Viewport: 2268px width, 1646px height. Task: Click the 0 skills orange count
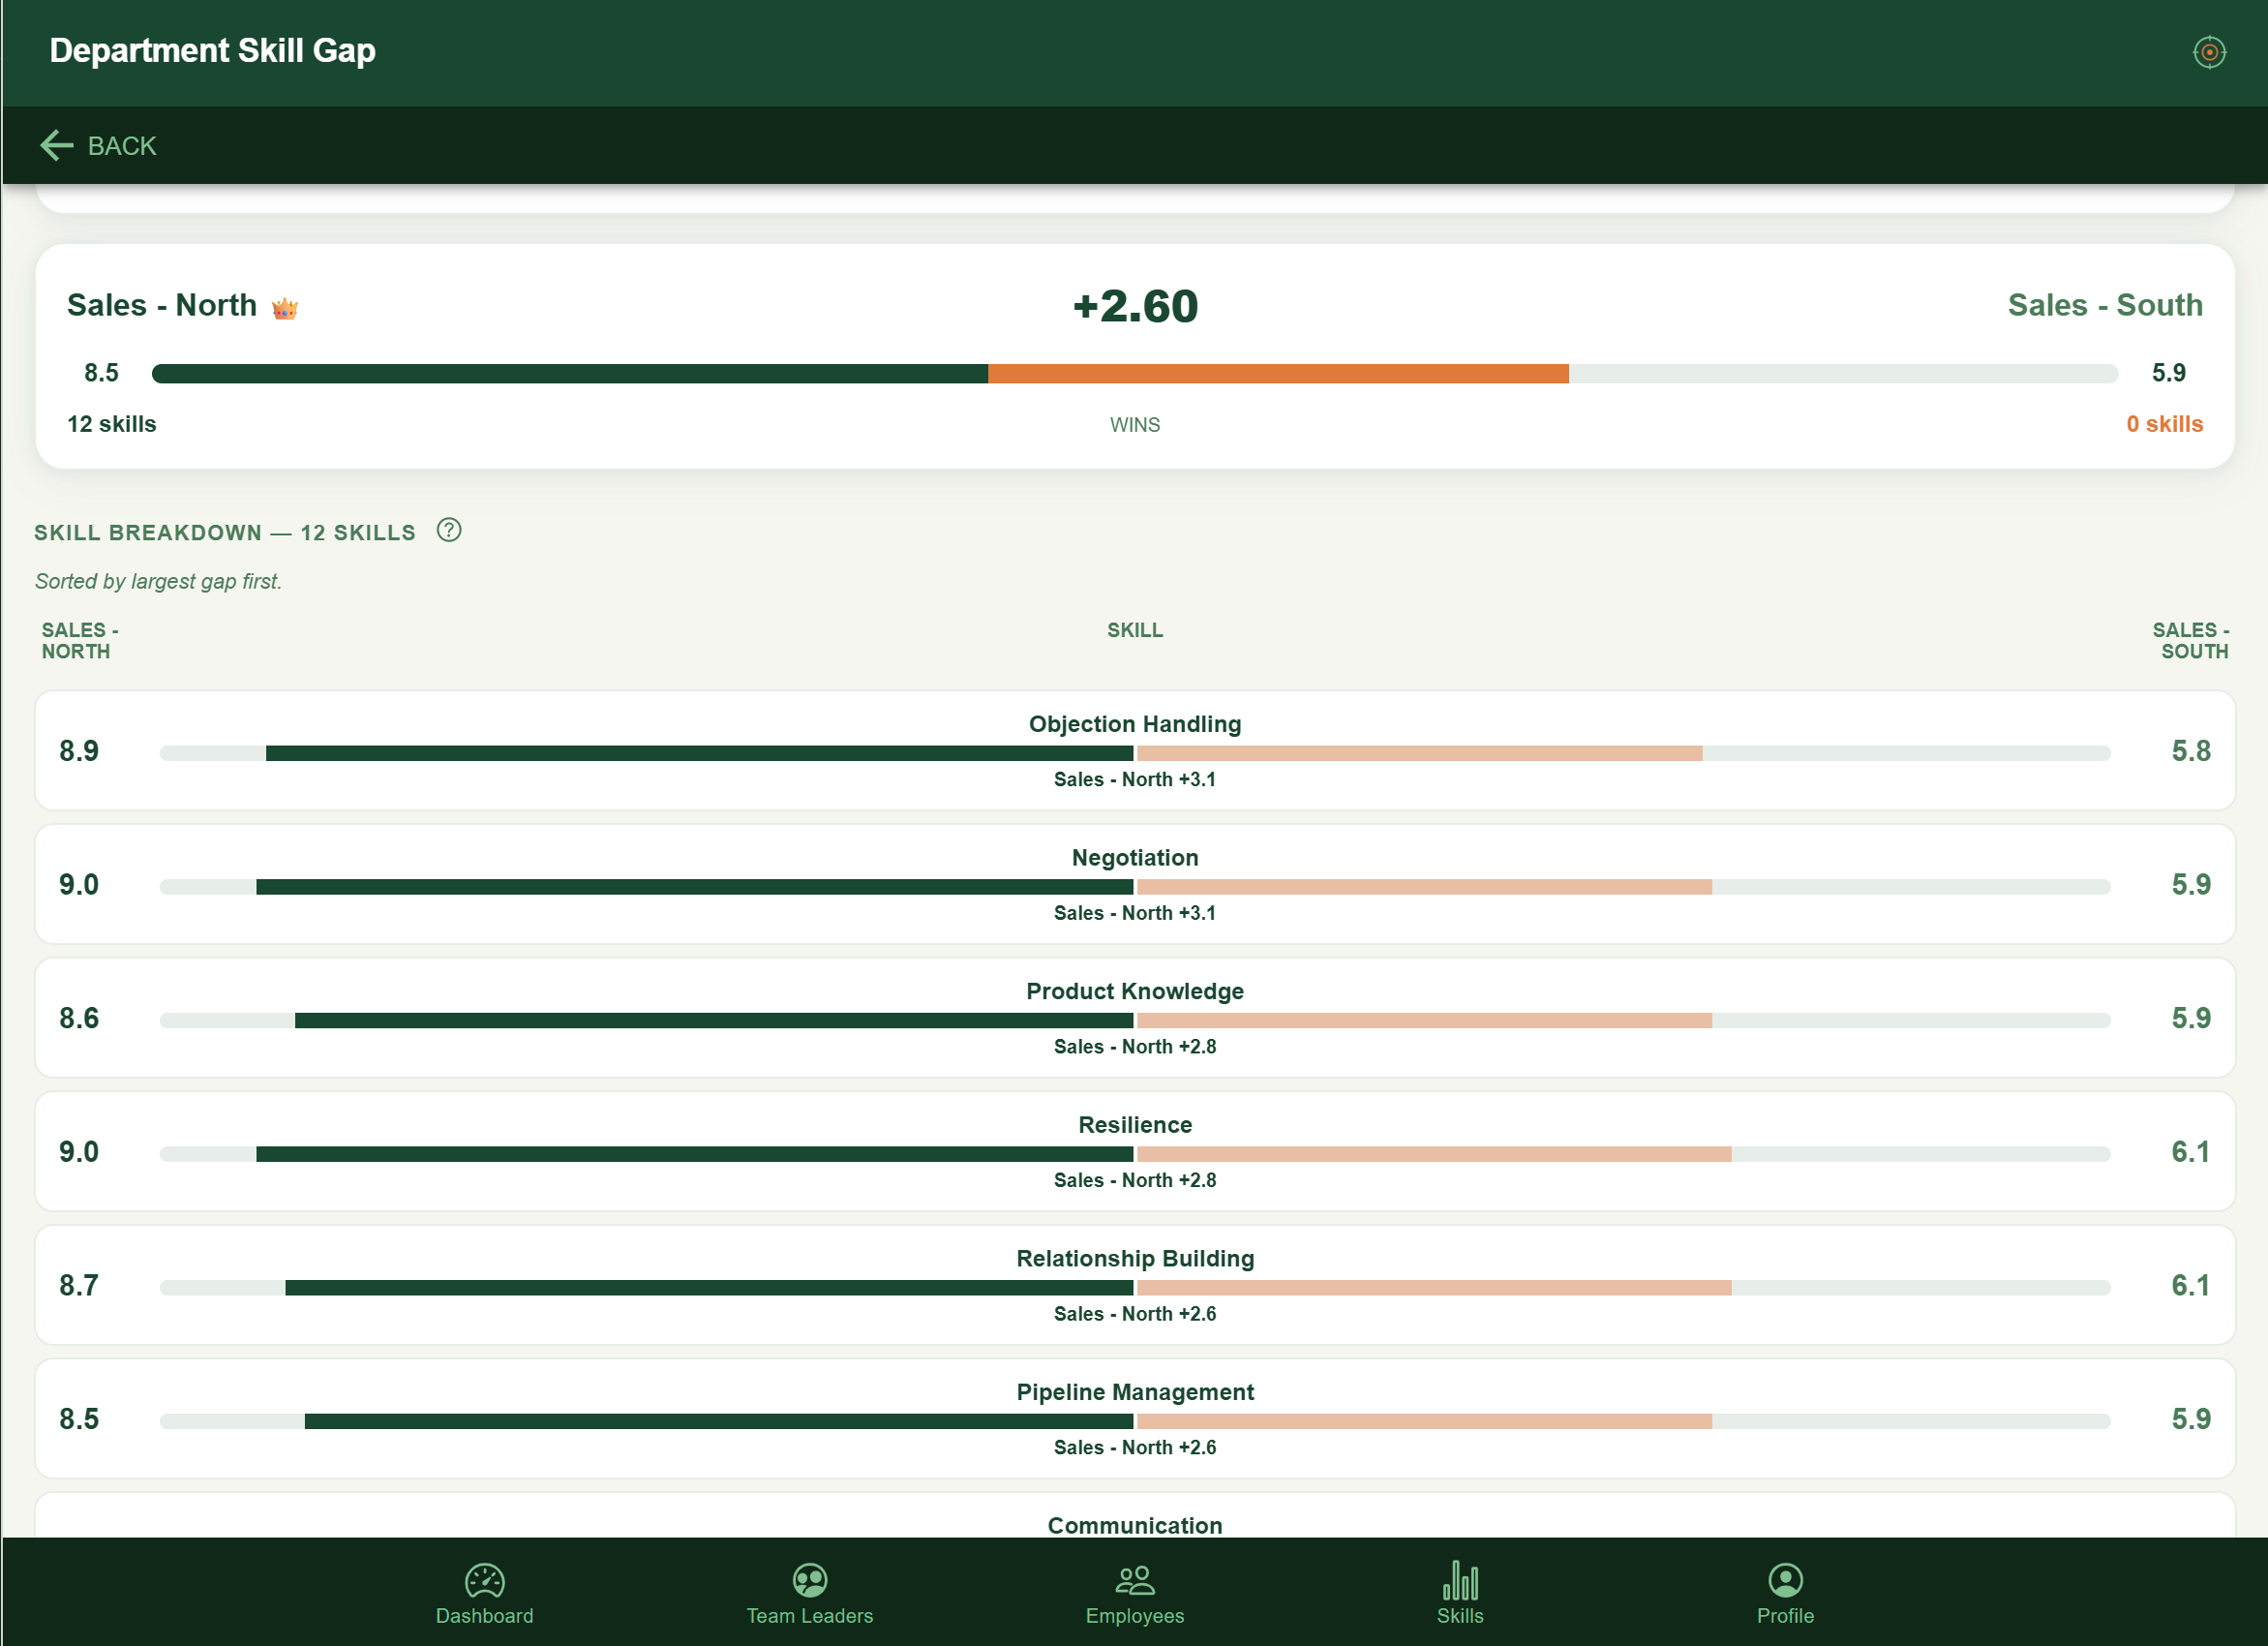click(2164, 424)
